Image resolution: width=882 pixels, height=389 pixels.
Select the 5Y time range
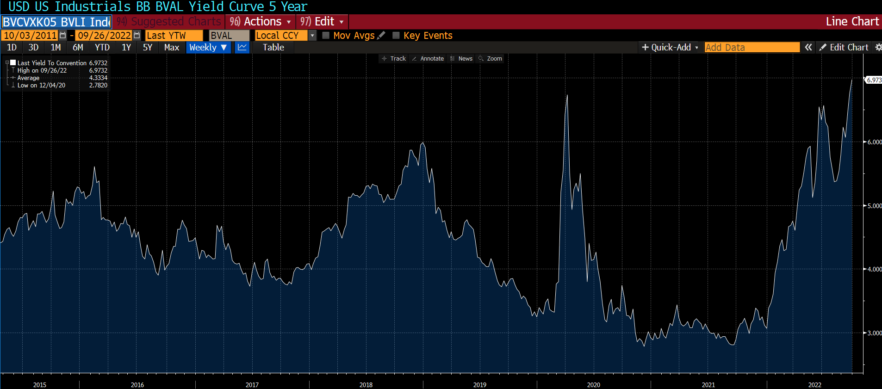point(147,47)
